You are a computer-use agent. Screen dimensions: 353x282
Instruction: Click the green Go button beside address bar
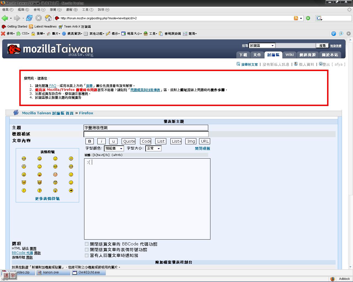(308, 18)
